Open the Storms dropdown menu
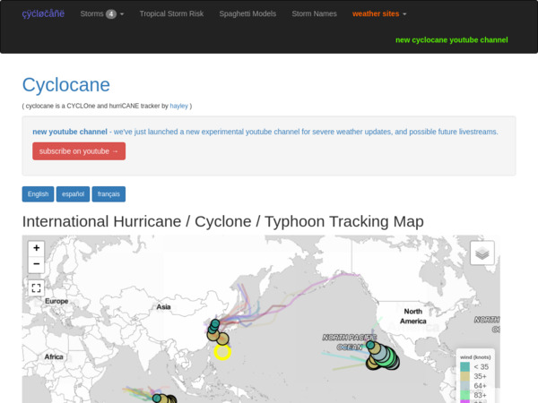 tap(102, 13)
